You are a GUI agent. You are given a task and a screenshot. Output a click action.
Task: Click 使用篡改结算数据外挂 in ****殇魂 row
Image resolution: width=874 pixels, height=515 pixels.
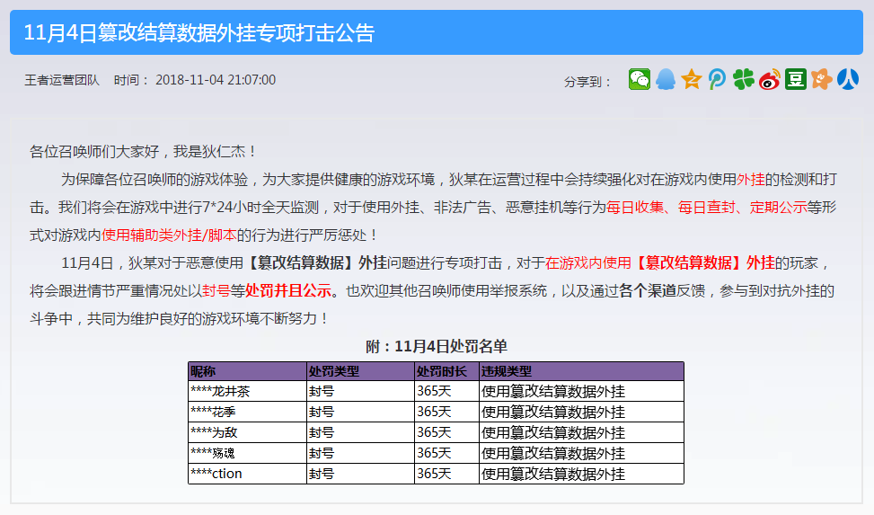pyautogui.click(x=553, y=454)
